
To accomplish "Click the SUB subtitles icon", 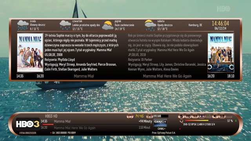I will (222, 116).
